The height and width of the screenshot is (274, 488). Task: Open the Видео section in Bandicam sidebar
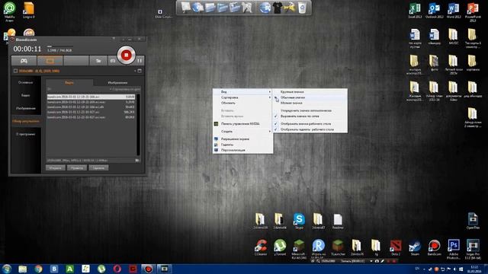click(x=25, y=95)
